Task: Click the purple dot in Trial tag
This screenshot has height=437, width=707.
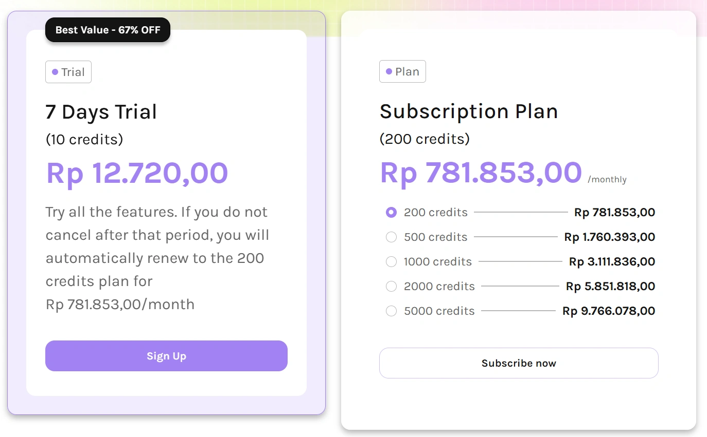Action: (x=55, y=72)
